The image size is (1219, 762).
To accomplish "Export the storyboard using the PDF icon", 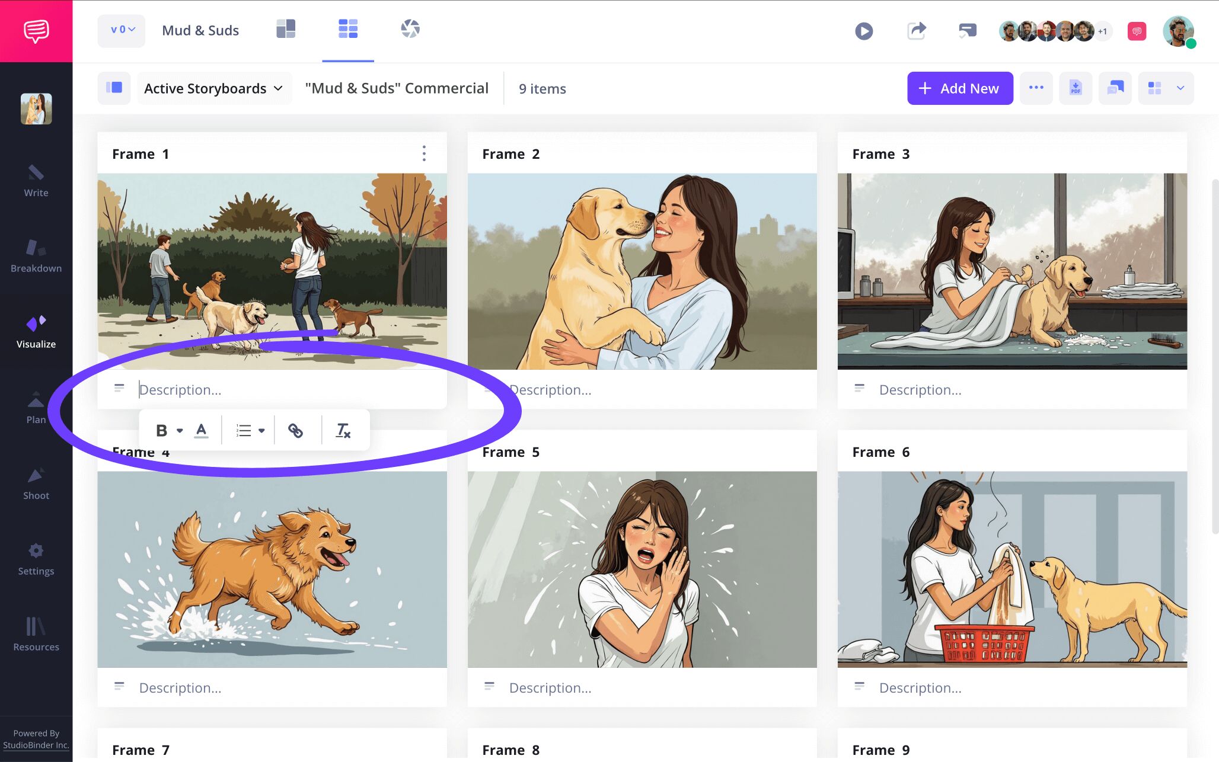I will [1076, 88].
